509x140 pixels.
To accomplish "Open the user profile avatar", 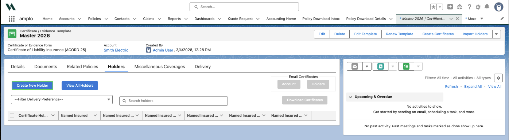I will coord(499,7).
